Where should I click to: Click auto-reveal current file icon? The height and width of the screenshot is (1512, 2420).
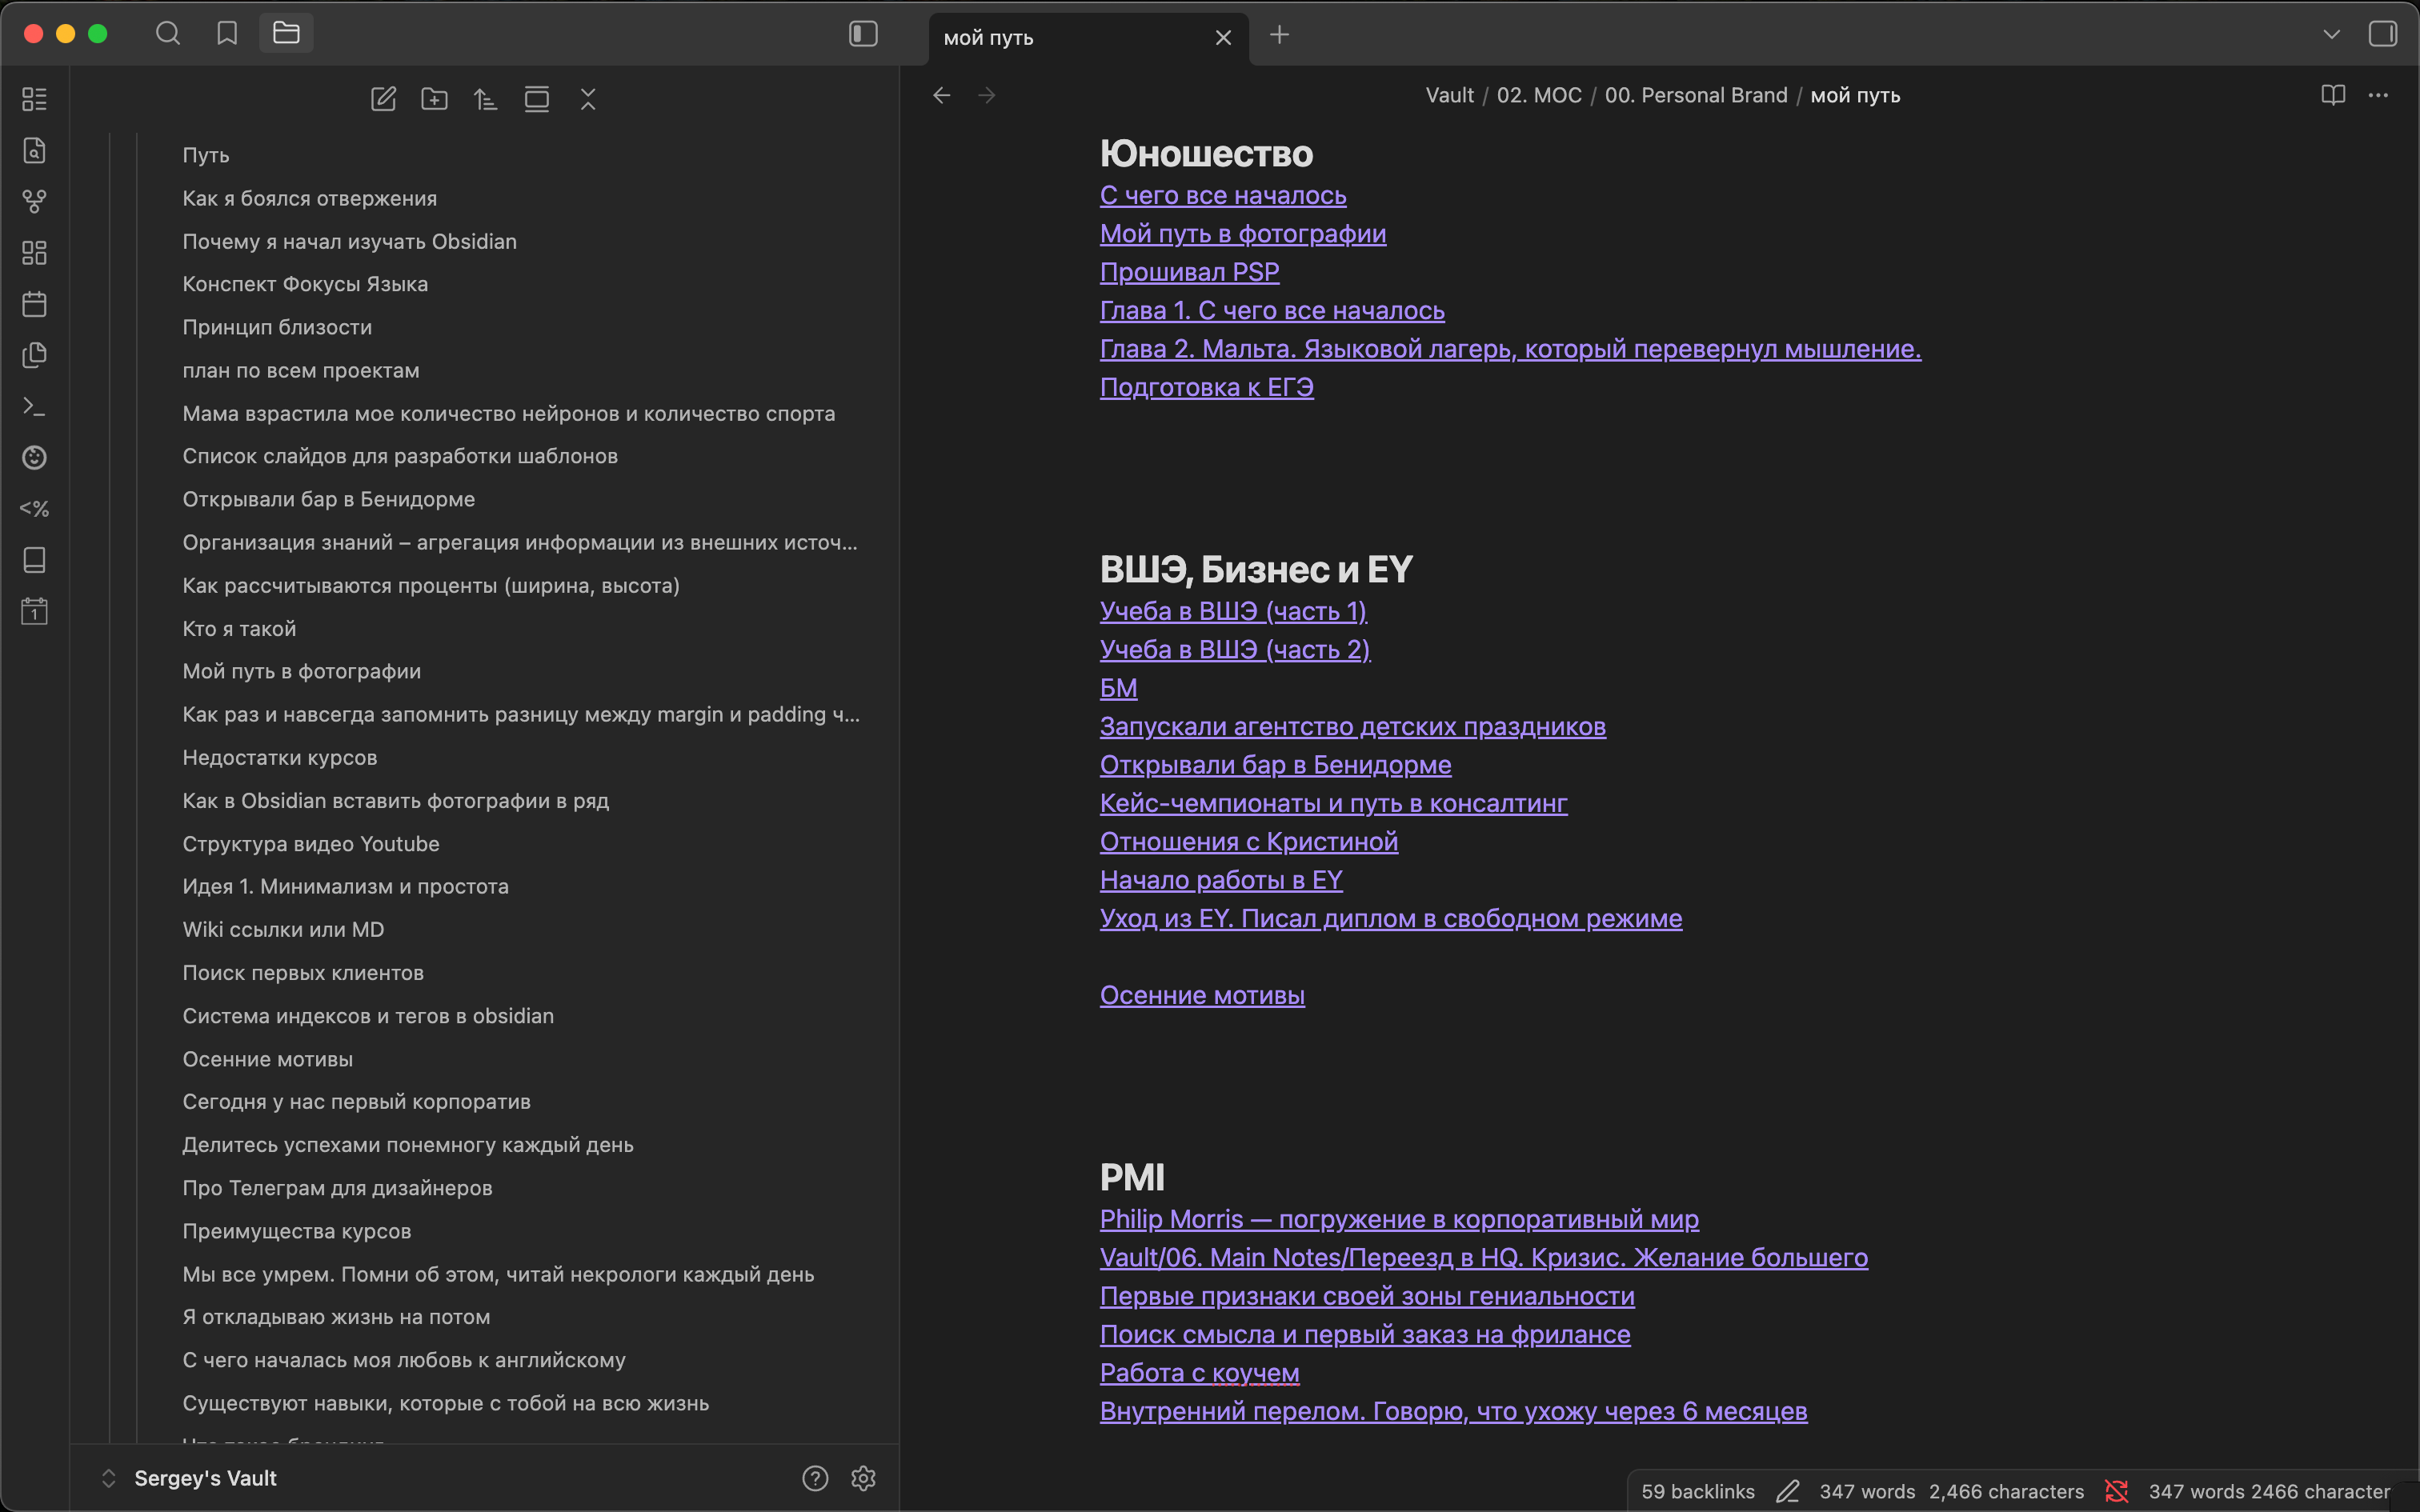[537, 99]
